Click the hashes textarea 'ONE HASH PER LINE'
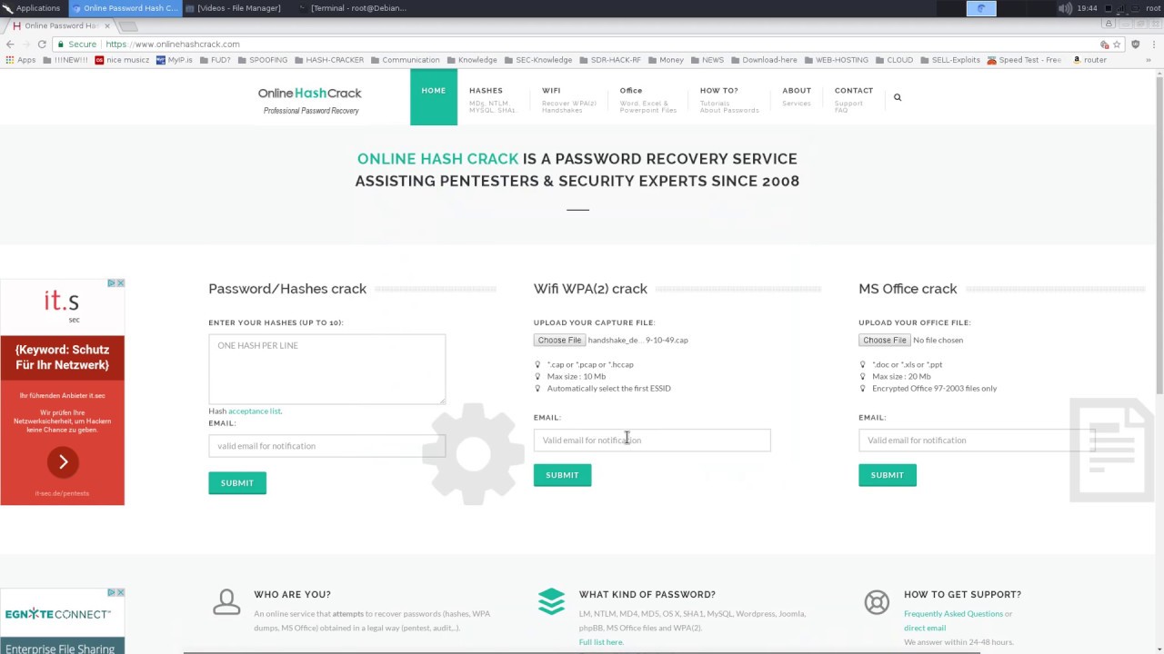1164x654 pixels. (326, 369)
